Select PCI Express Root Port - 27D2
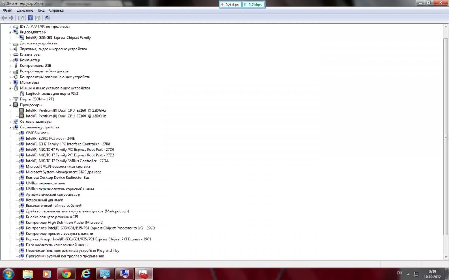 tap(70, 155)
